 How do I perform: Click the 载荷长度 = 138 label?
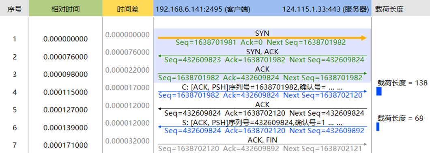click(402, 83)
